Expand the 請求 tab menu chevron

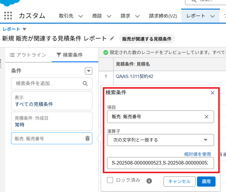pyautogui.click(x=137, y=16)
